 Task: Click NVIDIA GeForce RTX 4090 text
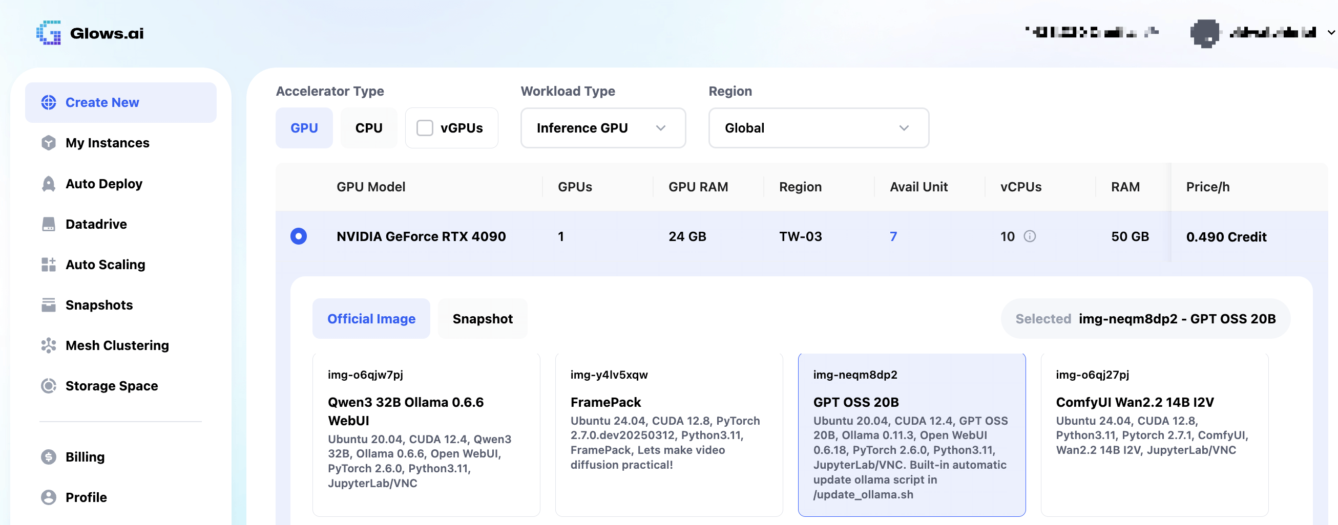click(x=421, y=236)
